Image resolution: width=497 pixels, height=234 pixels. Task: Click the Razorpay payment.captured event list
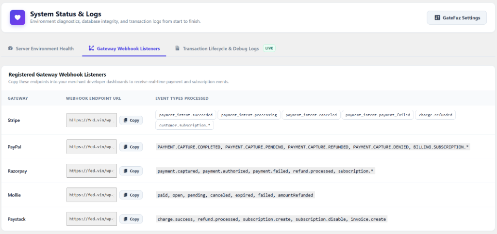tap(265, 171)
